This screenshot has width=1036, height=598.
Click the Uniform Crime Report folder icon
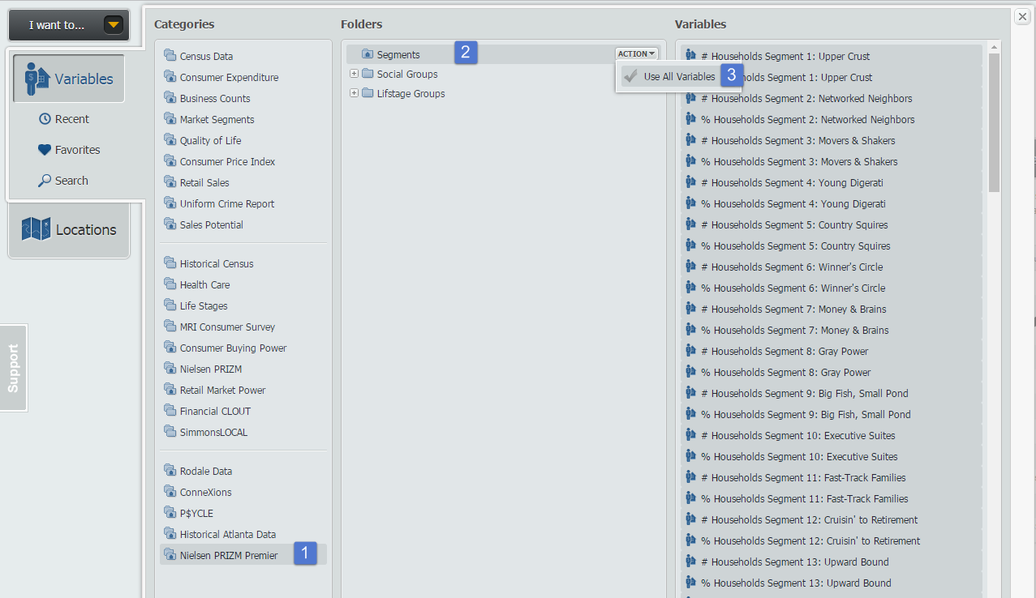click(170, 203)
